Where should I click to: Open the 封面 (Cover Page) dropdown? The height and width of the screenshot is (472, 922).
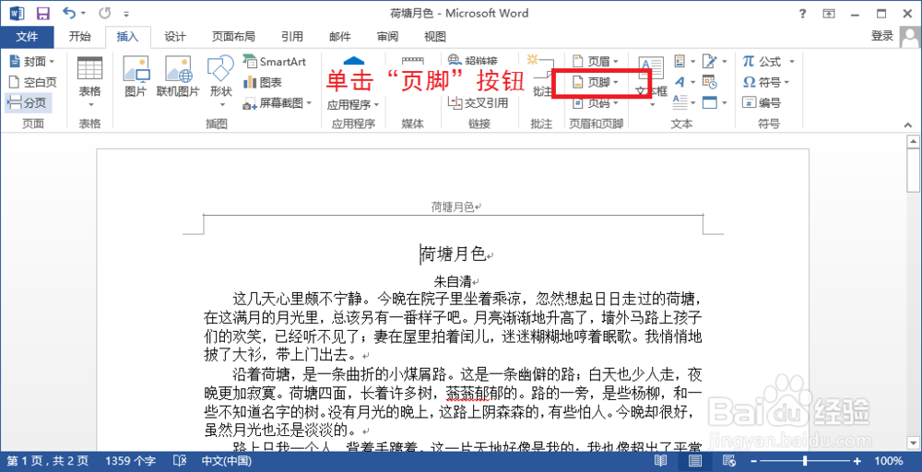[32, 61]
